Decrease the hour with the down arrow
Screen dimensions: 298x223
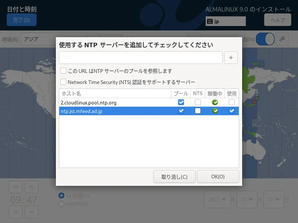(16, 212)
